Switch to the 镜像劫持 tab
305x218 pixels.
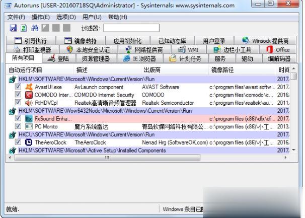coord(81,41)
